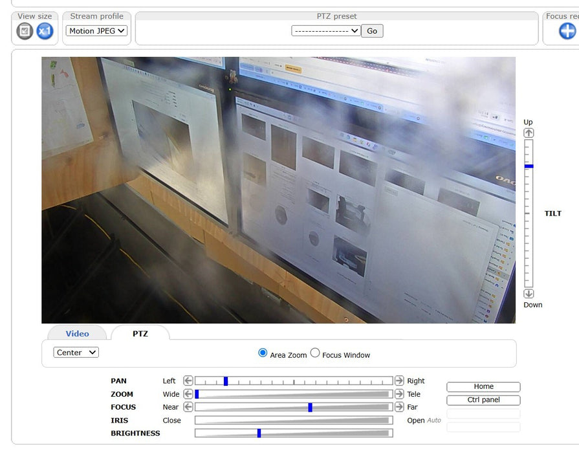
Task: Pan left using the left arrow
Action: click(188, 381)
